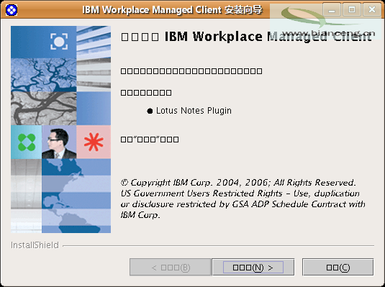
Task: Click the IBM Workplace Managed Client heading
Action: [246, 37]
